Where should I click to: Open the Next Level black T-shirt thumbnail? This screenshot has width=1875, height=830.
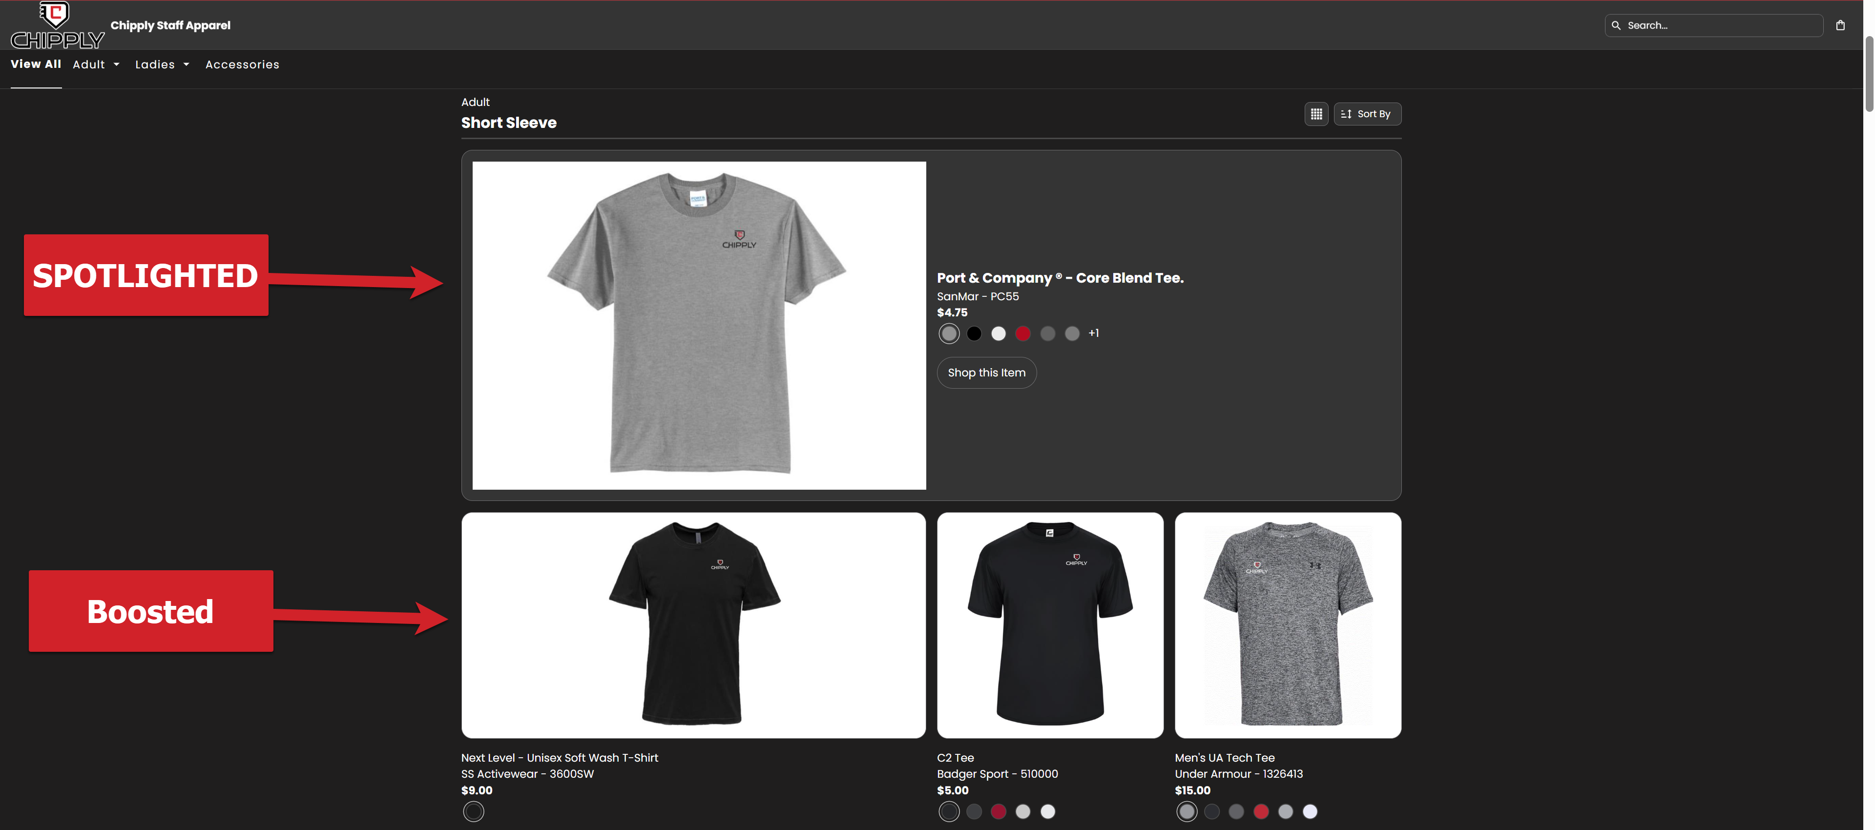pos(693,625)
